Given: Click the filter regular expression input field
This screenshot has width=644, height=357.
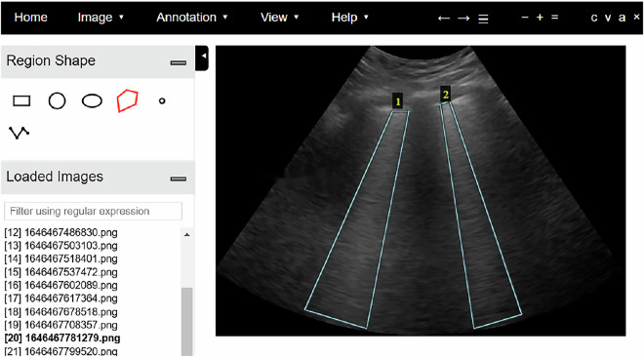Looking at the screenshot, I should click(94, 211).
